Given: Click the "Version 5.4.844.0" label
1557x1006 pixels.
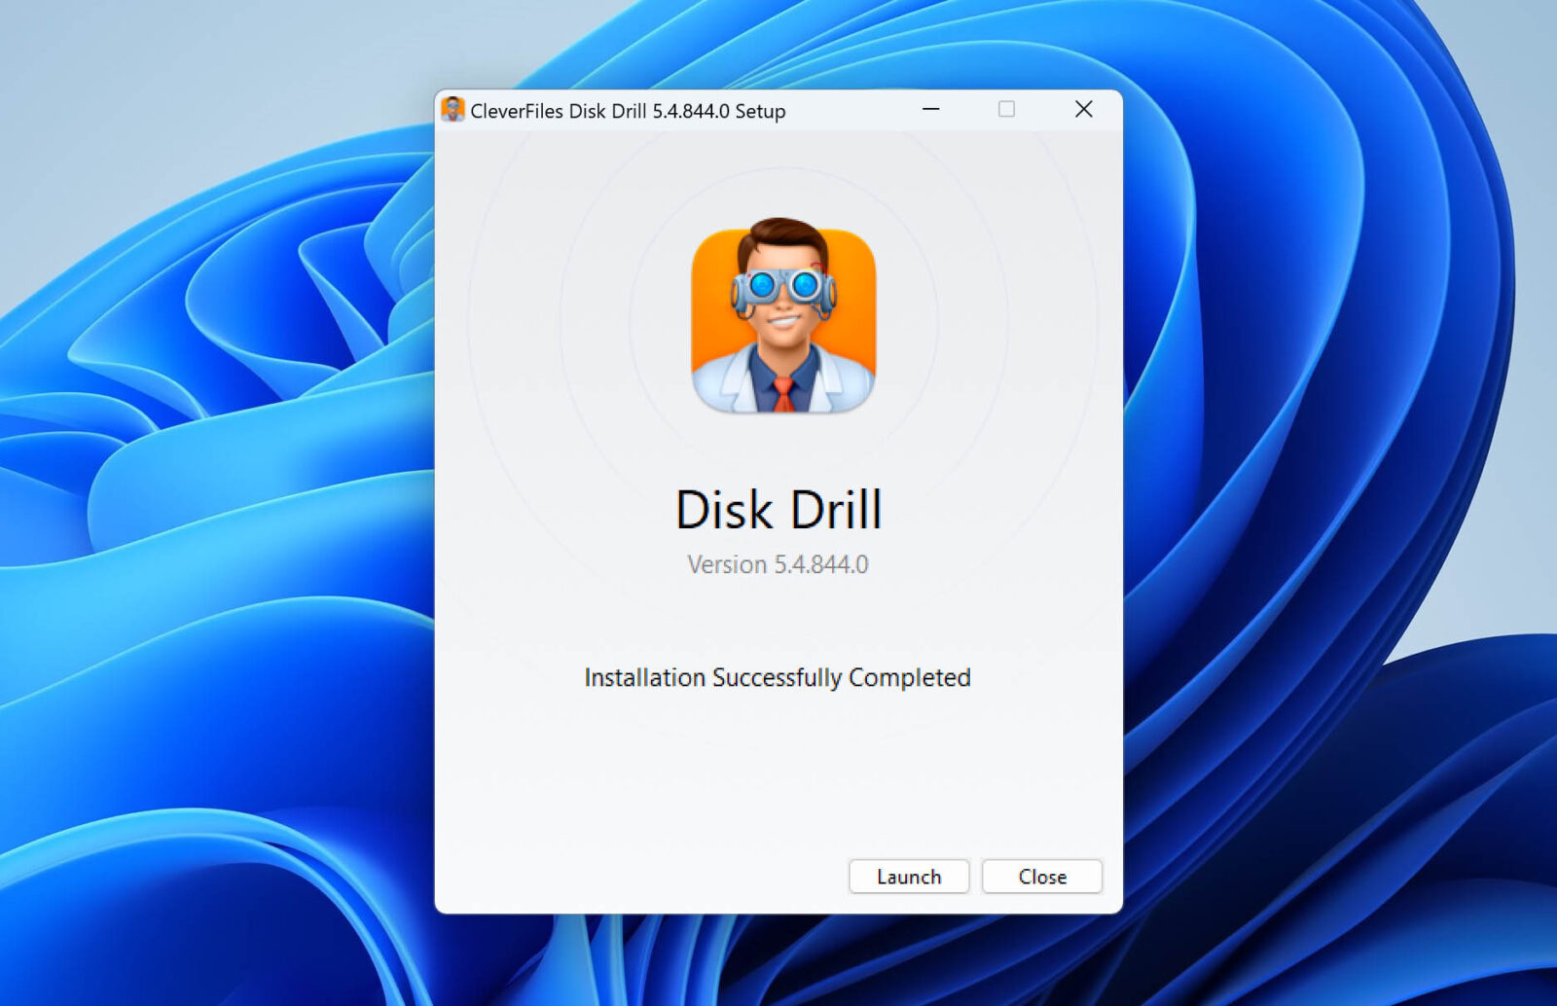Looking at the screenshot, I should tap(778, 564).
